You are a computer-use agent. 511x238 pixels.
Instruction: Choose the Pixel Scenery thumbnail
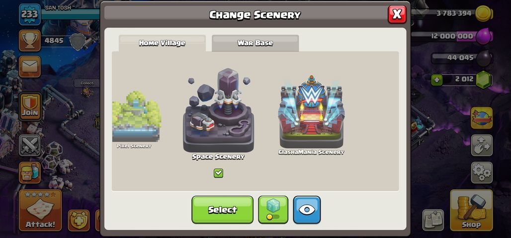[x=137, y=120]
